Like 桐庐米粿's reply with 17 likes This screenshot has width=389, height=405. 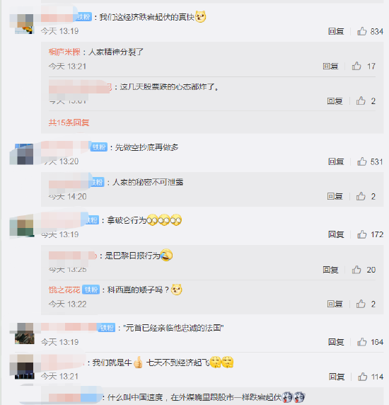click(x=356, y=66)
